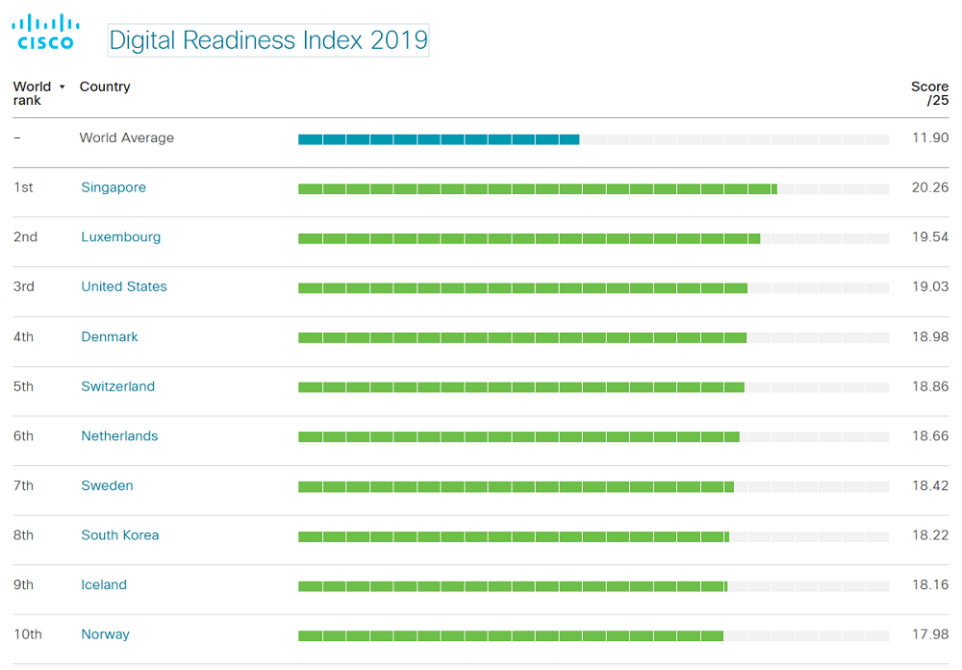Click Norway's green score bar

(511, 636)
